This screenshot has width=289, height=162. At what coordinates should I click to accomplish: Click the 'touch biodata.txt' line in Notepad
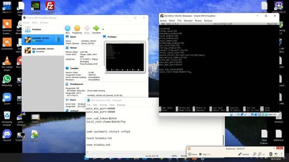pyautogui.click(x=99, y=138)
